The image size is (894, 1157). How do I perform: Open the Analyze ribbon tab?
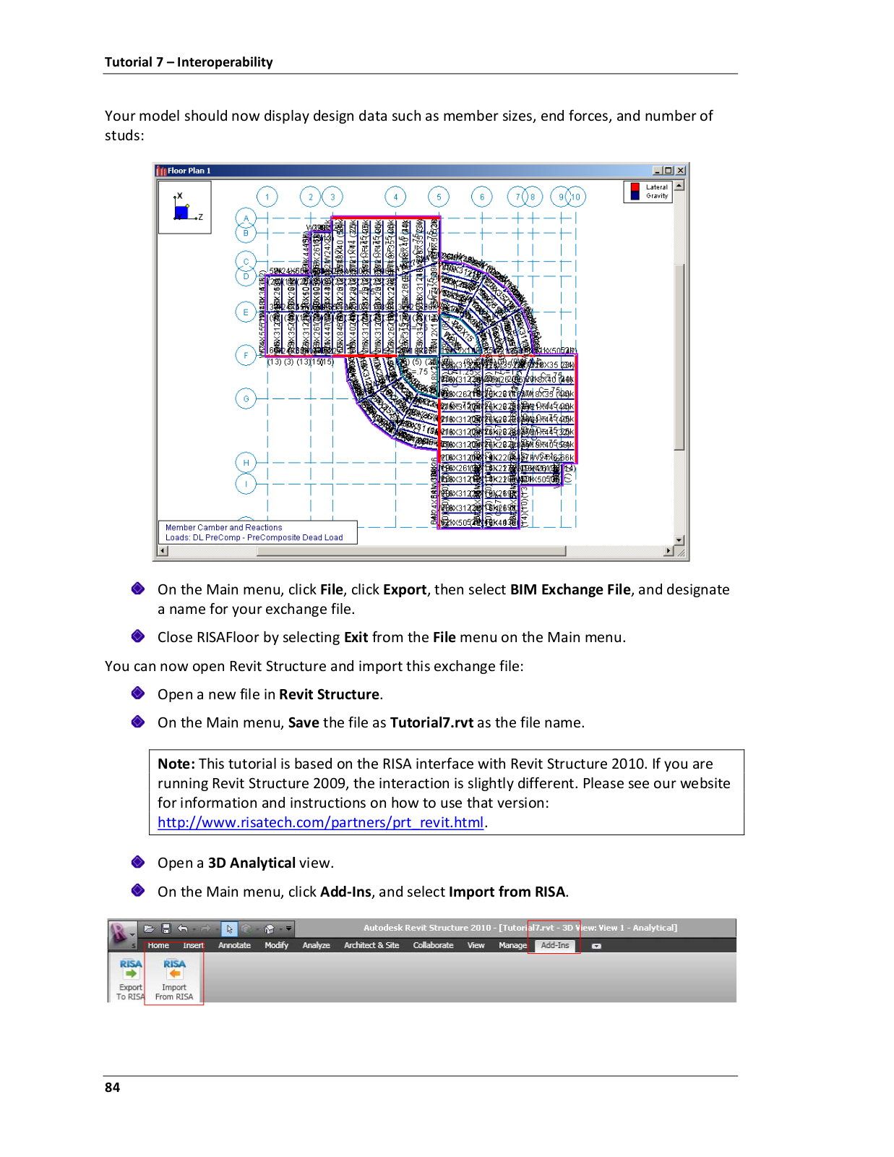click(317, 945)
